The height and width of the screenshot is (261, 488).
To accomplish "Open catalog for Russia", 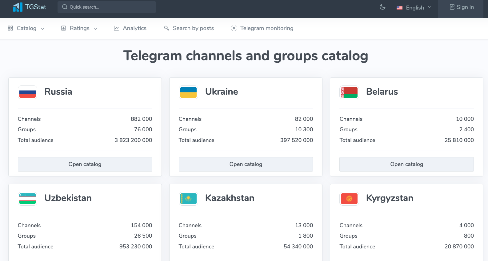I will [x=85, y=164].
